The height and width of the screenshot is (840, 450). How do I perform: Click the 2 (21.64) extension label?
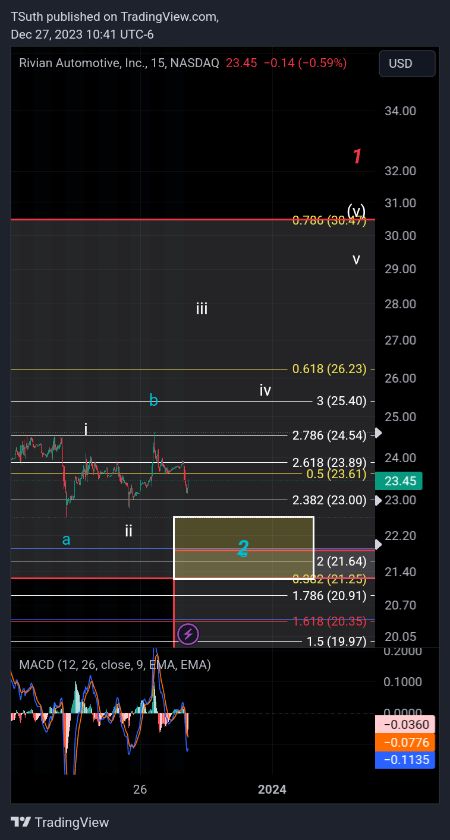[342, 561]
